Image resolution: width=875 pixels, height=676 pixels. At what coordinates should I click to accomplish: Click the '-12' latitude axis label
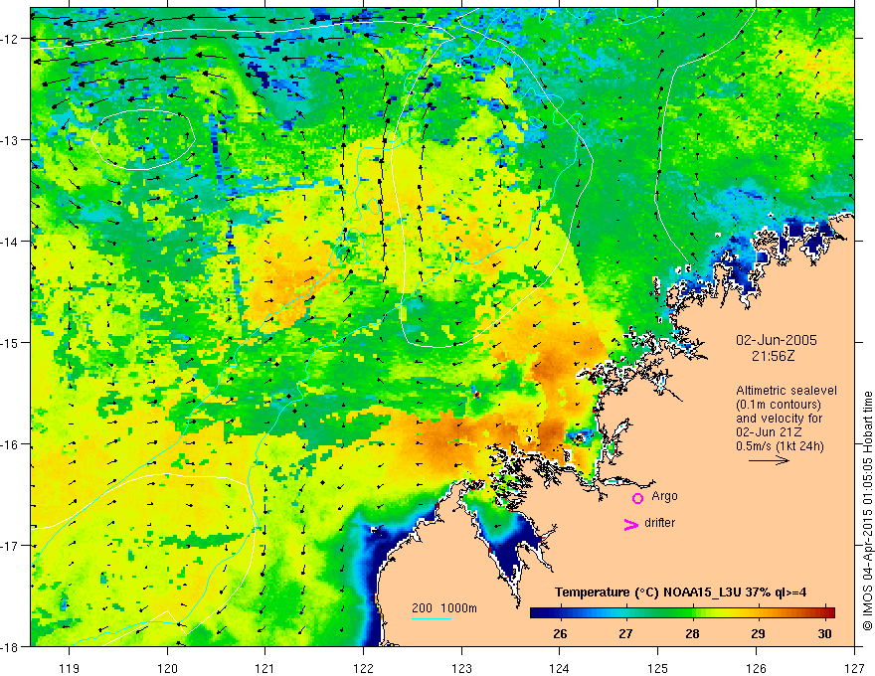[11, 39]
